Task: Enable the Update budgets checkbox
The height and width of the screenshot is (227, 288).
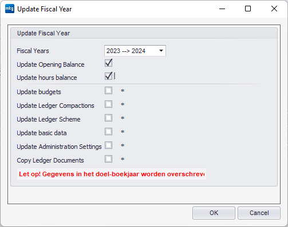Action: 108,91
